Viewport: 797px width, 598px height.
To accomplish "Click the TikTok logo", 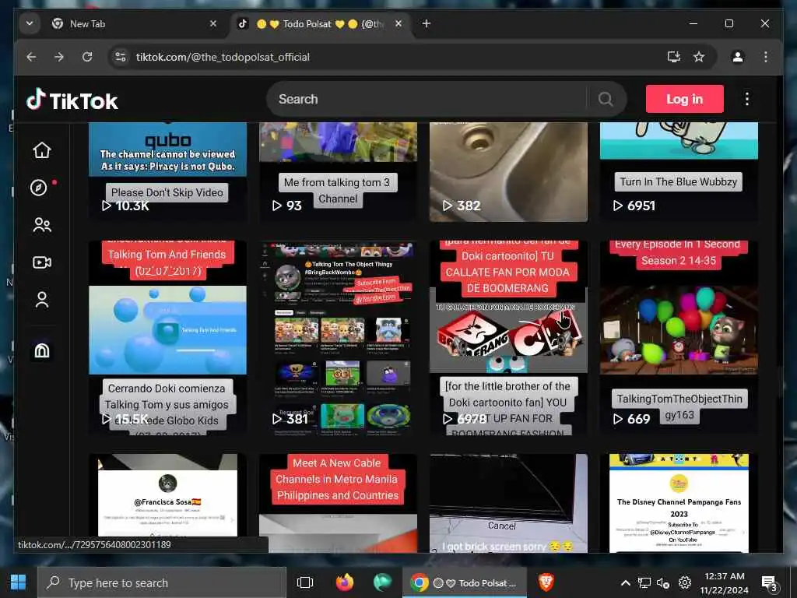I will [x=72, y=100].
